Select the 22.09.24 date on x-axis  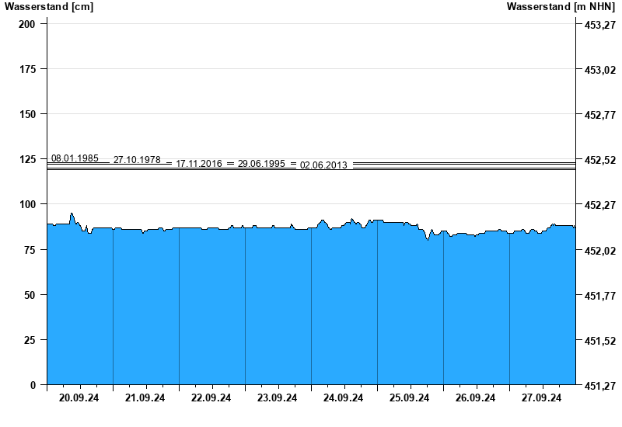tap(211, 398)
